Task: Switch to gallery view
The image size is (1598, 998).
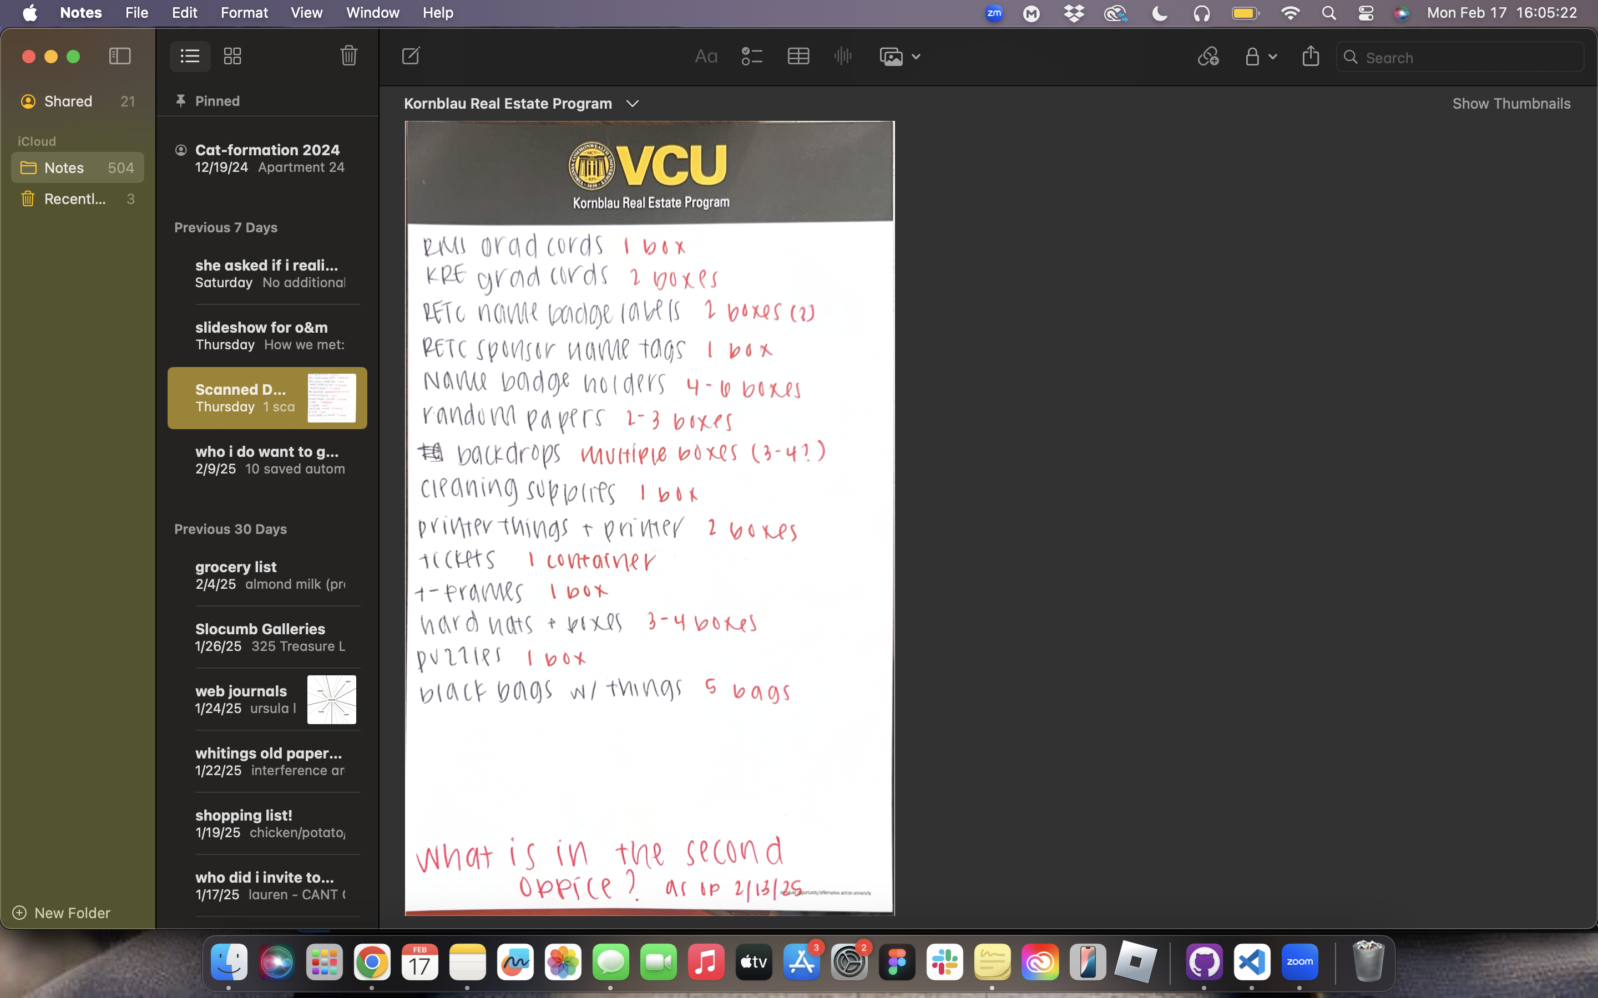Action: pyautogui.click(x=232, y=56)
